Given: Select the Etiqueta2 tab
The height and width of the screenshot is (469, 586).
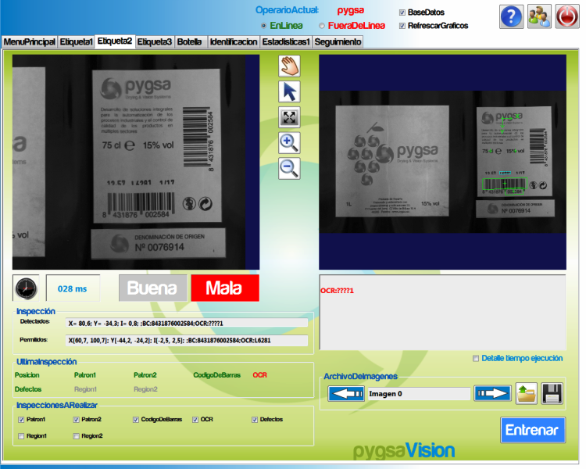Looking at the screenshot, I should pyautogui.click(x=115, y=41).
